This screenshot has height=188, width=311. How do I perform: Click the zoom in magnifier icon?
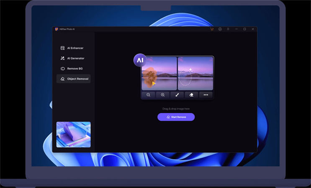click(x=163, y=95)
